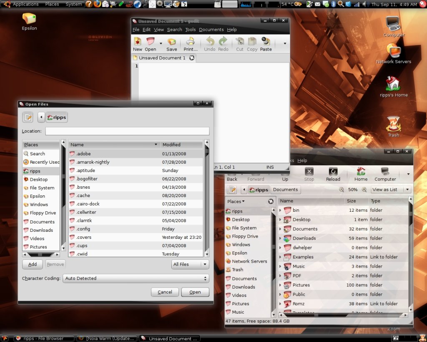Open gedit Search menu
427x342 pixels.
pos(175,30)
